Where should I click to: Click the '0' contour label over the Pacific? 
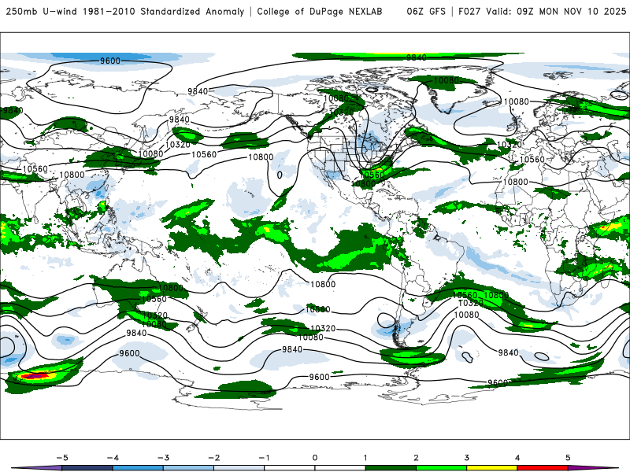click(x=280, y=175)
